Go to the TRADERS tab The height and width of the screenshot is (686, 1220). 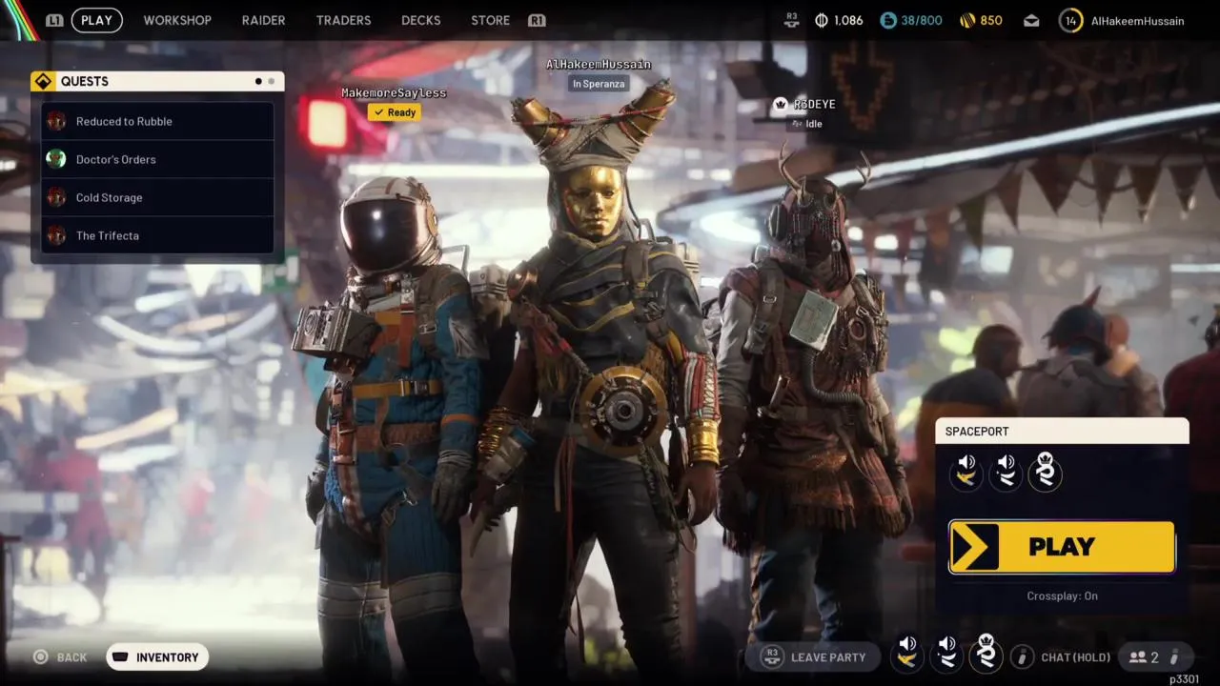click(x=343, y=20)
